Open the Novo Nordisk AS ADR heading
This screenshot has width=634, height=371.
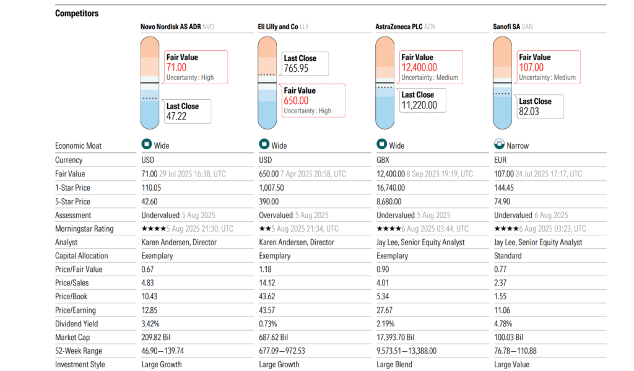pyautogui.click(x=170, y=27)
